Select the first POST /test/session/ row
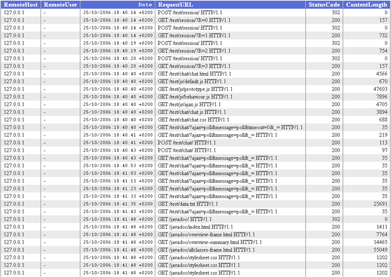391x277 pixels. point(192,13)
